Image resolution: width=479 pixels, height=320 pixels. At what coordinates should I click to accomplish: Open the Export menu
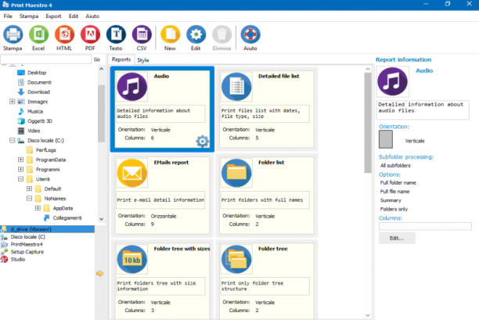coord(53,16)
